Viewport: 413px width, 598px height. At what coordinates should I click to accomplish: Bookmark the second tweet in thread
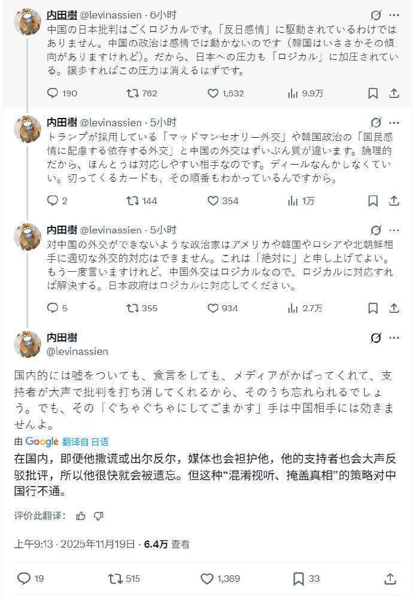pyautogui.click(x=373, y=201)
